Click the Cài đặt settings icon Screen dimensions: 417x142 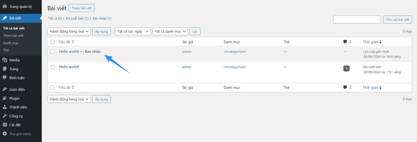pyautogui.click(x=5, y=125)
